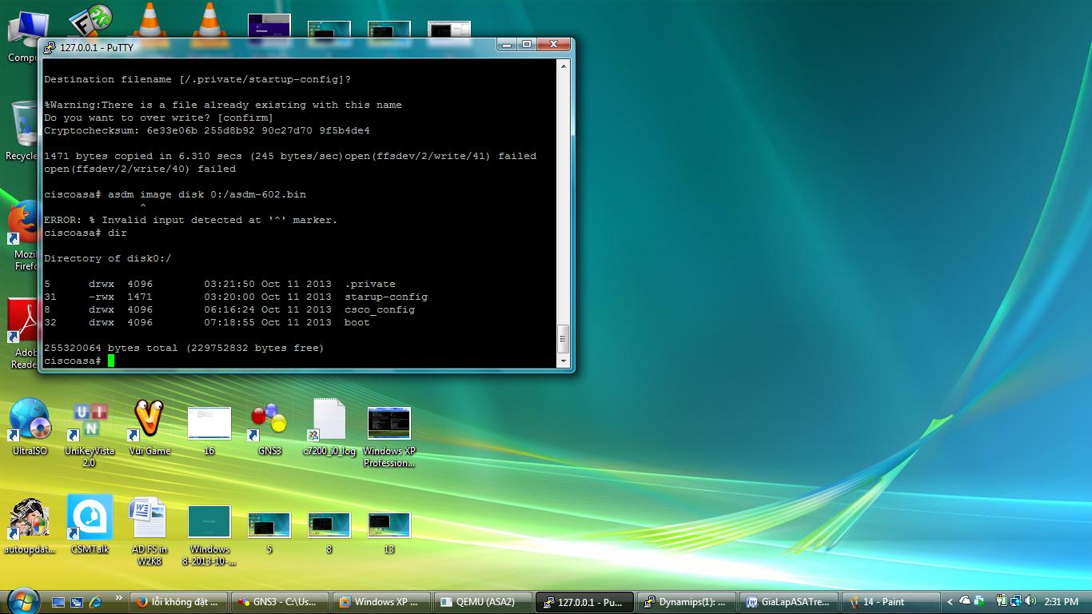Open the Windows XP Profession screenshot thumbnail

point(389,424)
